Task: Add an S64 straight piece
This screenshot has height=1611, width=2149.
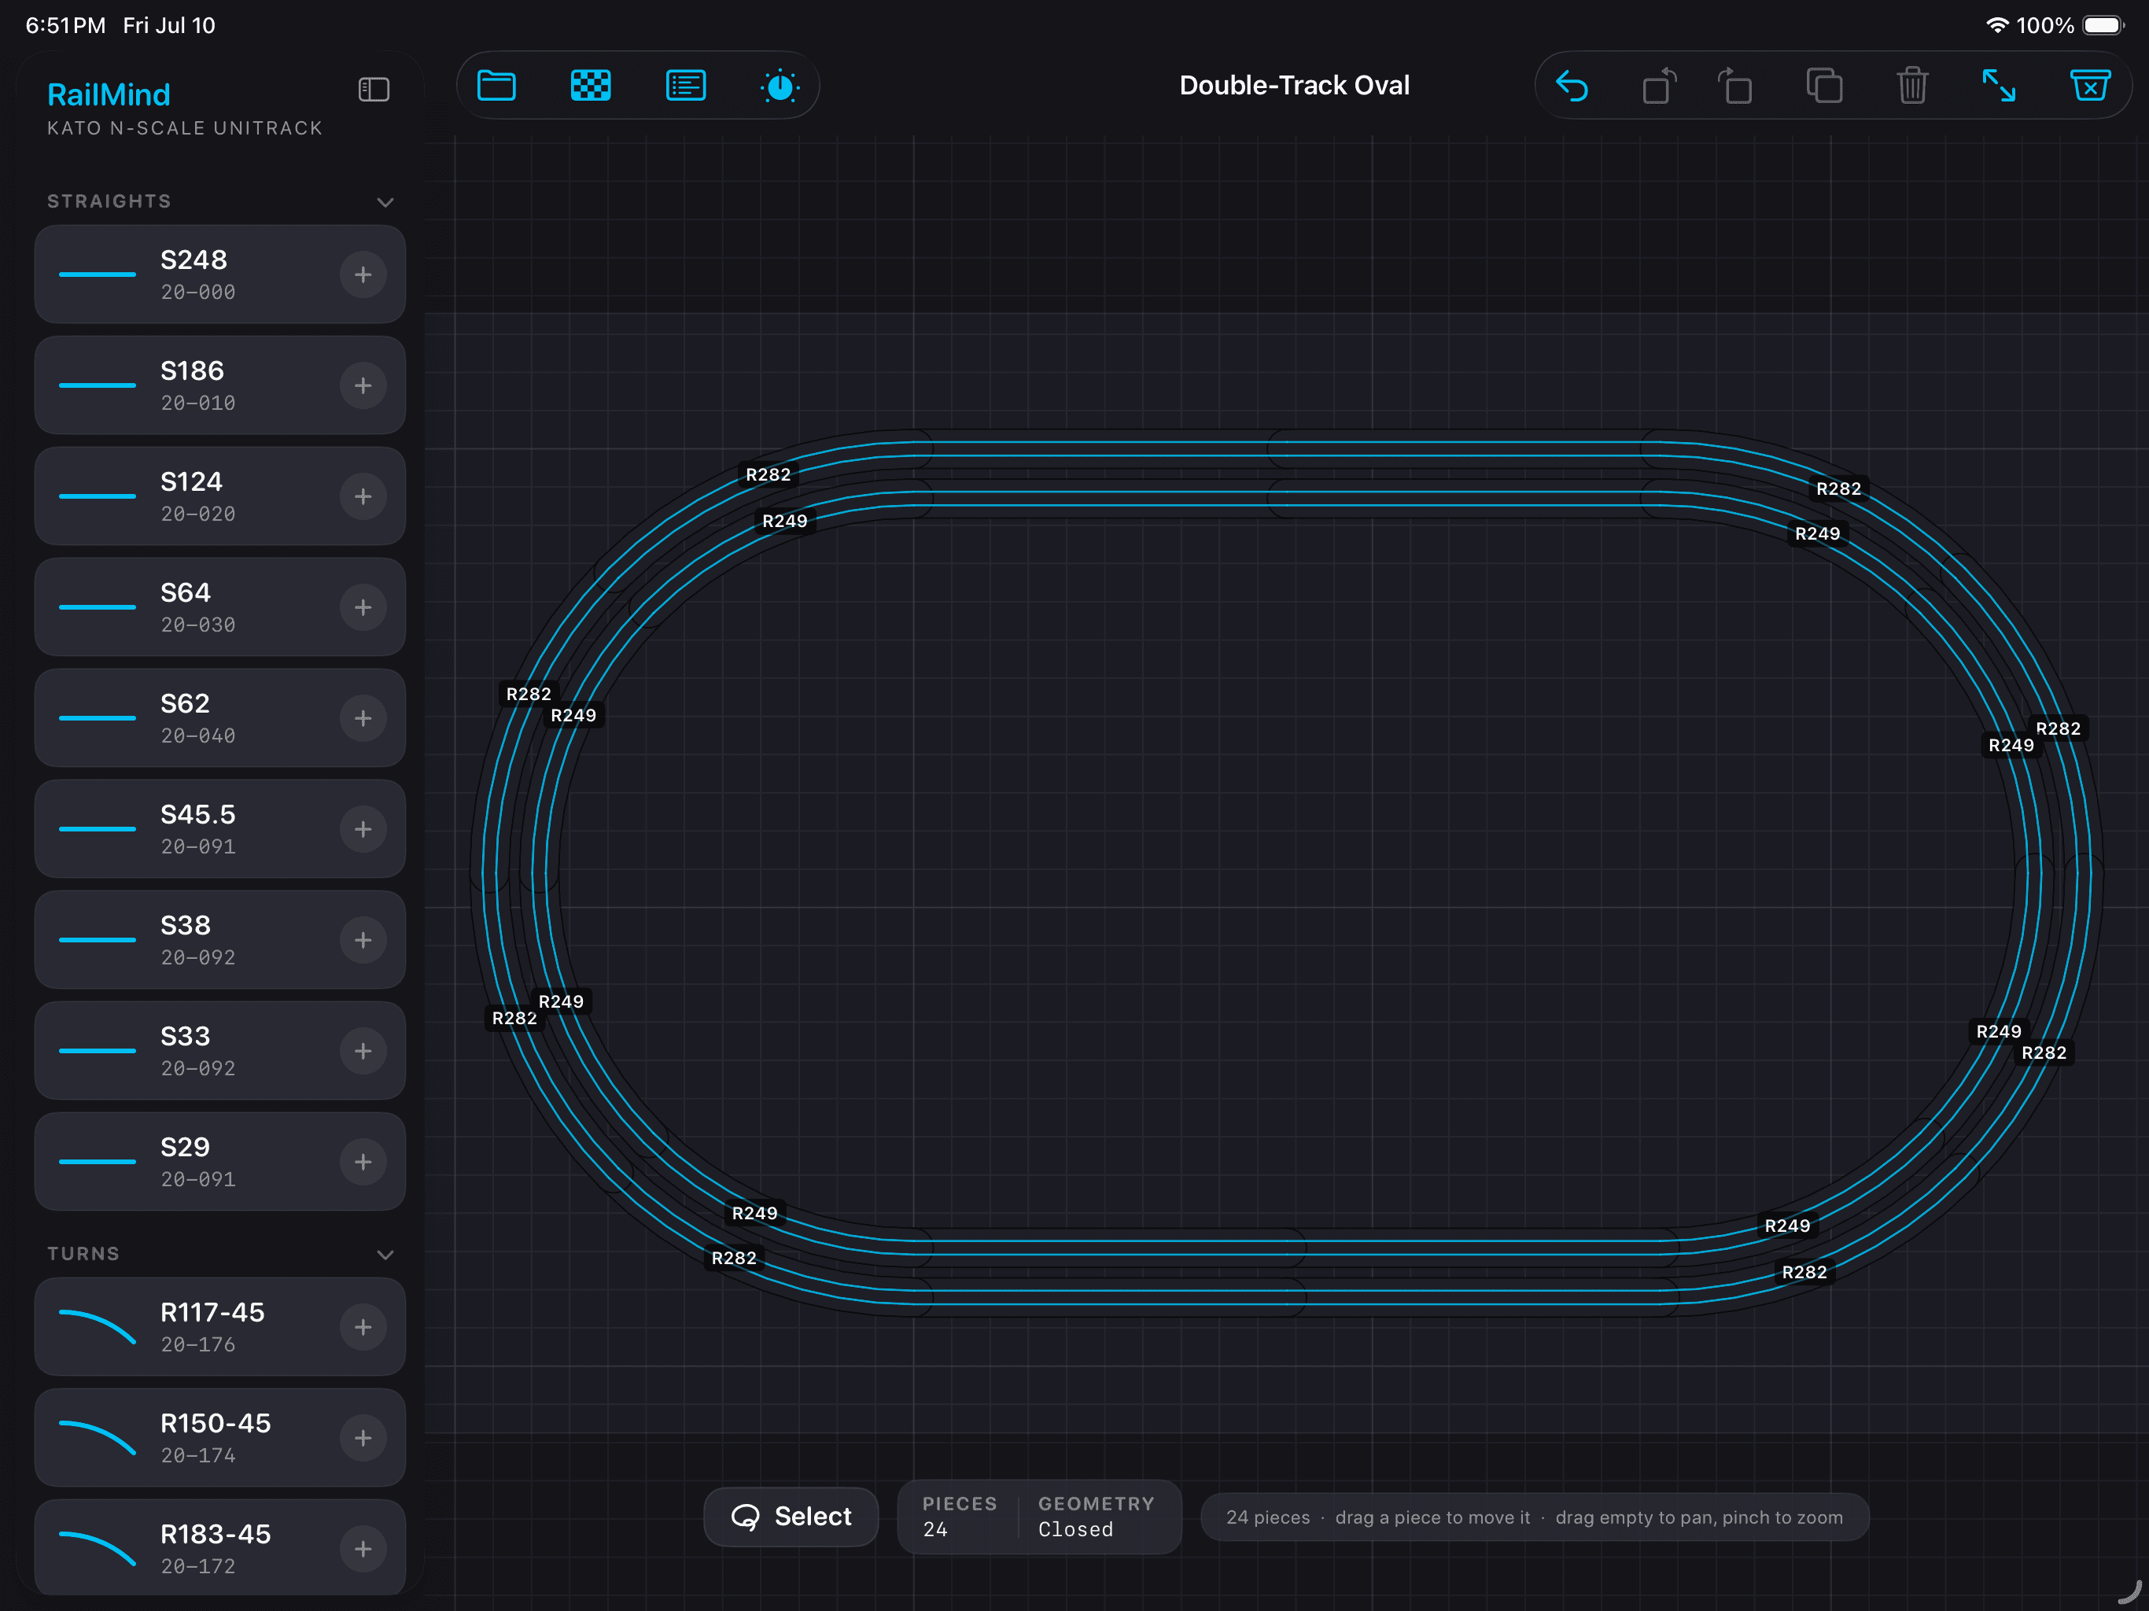Action: click(x=363, y=607)
